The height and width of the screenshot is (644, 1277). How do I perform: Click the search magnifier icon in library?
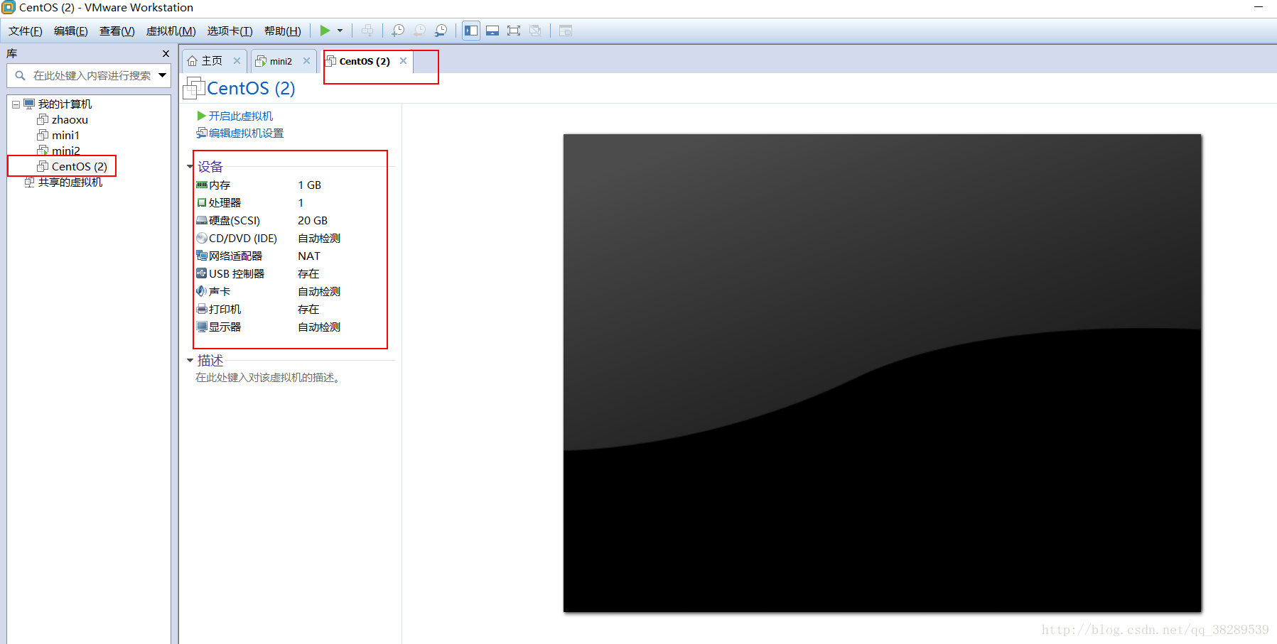20,75
